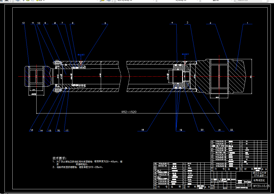Viewport: 274px width, 194px height.
Task: Click callout number 18 below the drawing
Action: coord(143,130)
